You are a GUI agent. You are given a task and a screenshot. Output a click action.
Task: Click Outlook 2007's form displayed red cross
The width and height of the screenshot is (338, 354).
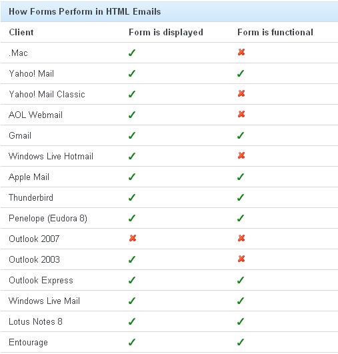point(133,238)
